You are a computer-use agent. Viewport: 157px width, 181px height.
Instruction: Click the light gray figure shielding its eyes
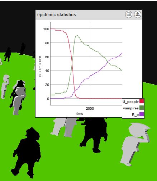135,144
